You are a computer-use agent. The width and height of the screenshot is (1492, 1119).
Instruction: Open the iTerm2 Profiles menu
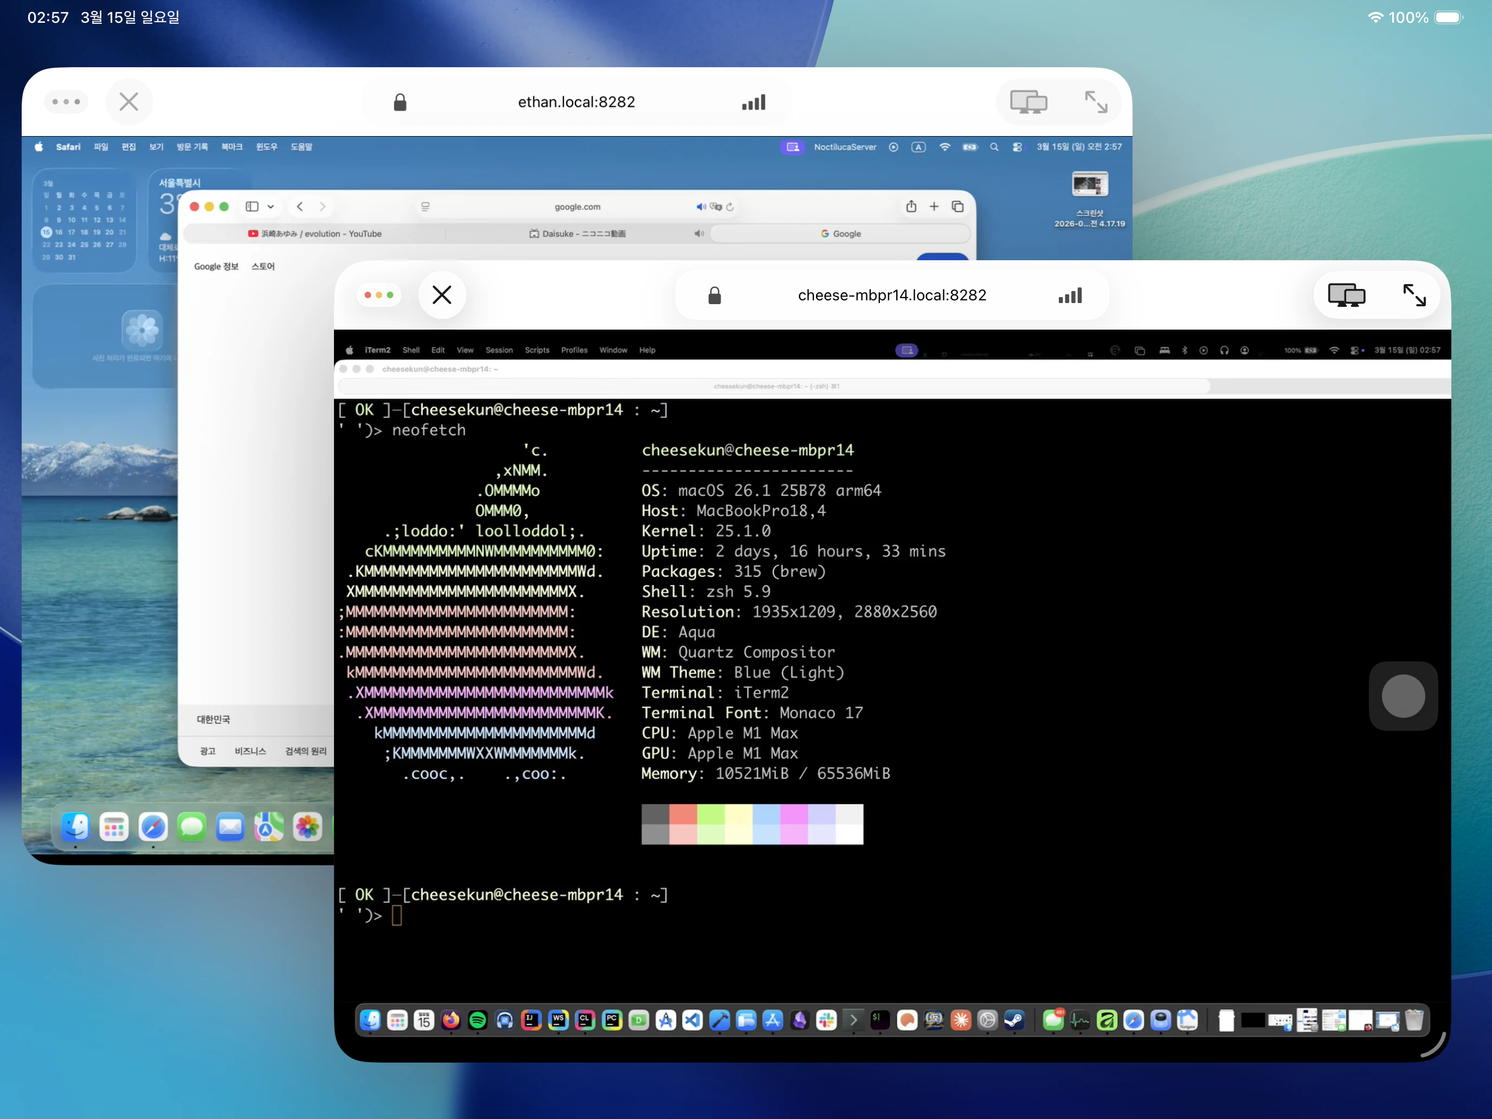point(574,350)
